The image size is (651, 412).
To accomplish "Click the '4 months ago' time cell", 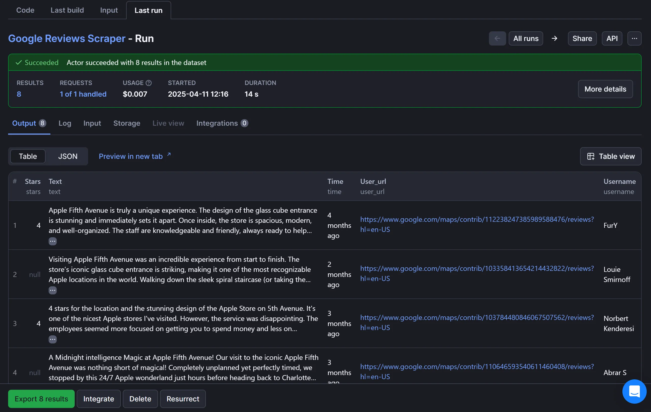I will pyautogui.click(x=339, y=225).
